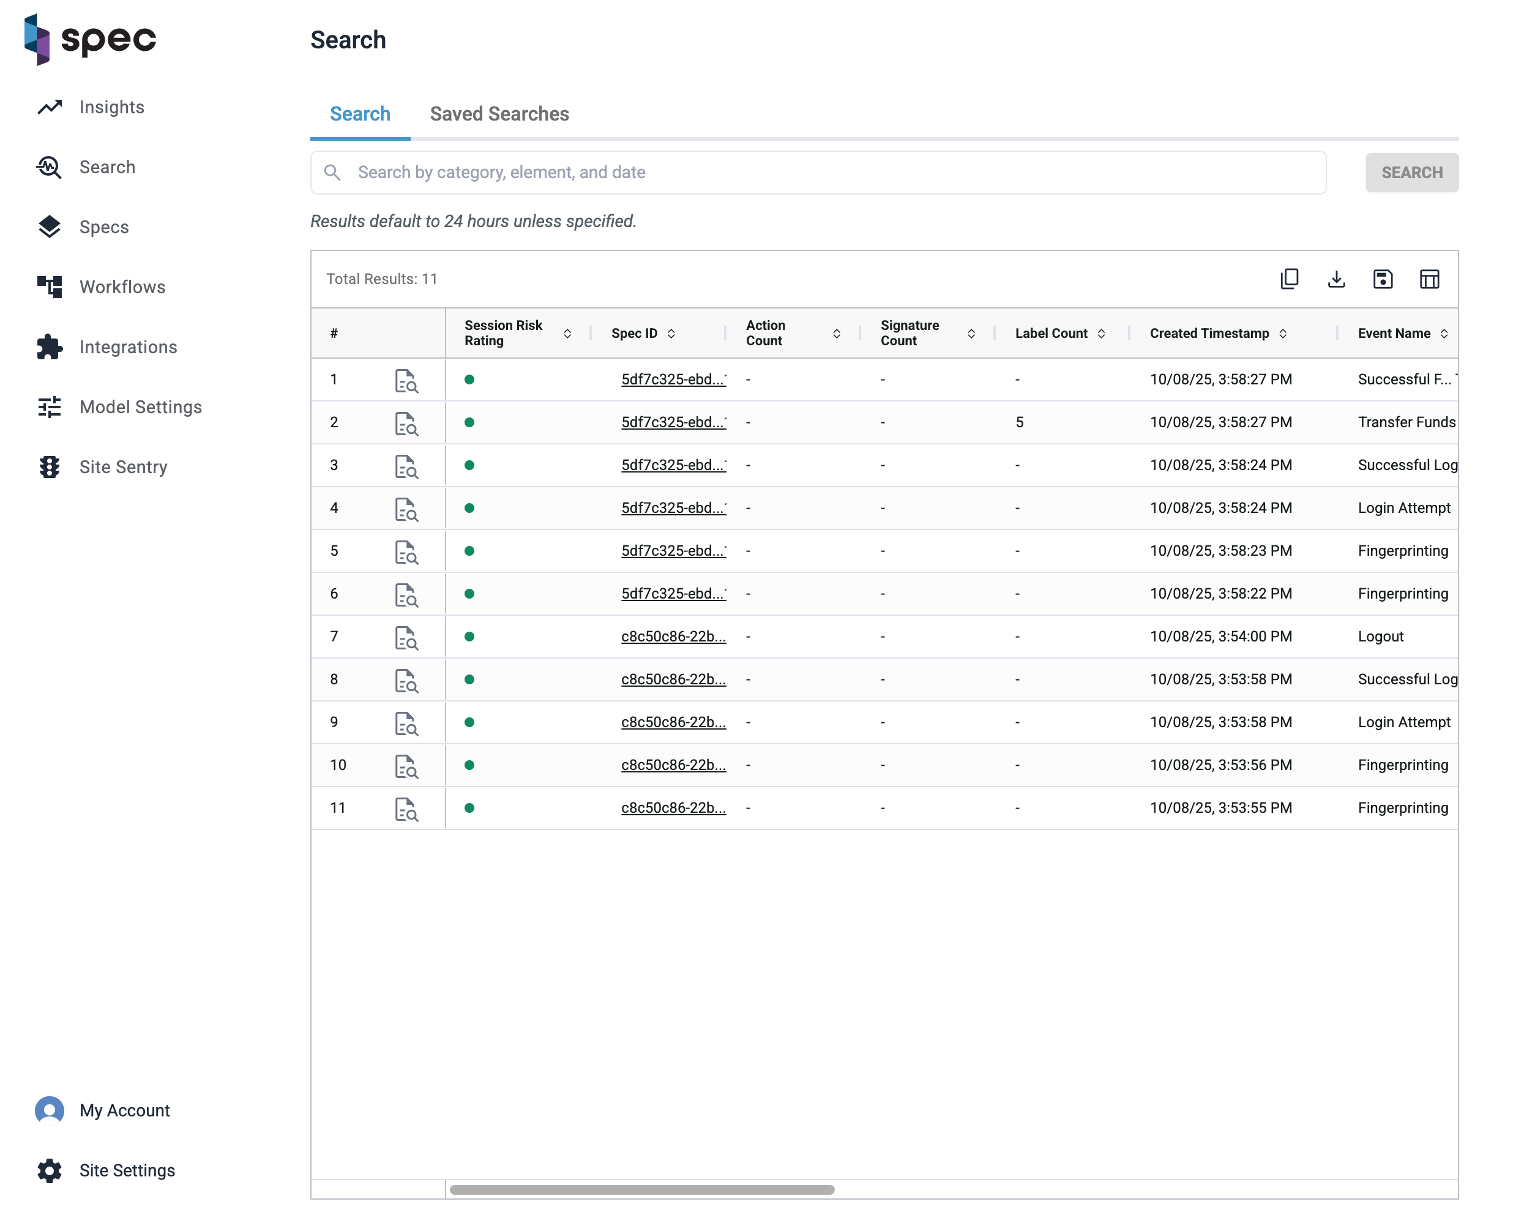1535x1207 pixels.
Task: Open Workflows from the sidebar menu
Action: pyautogui.click(x=122, y=287)
